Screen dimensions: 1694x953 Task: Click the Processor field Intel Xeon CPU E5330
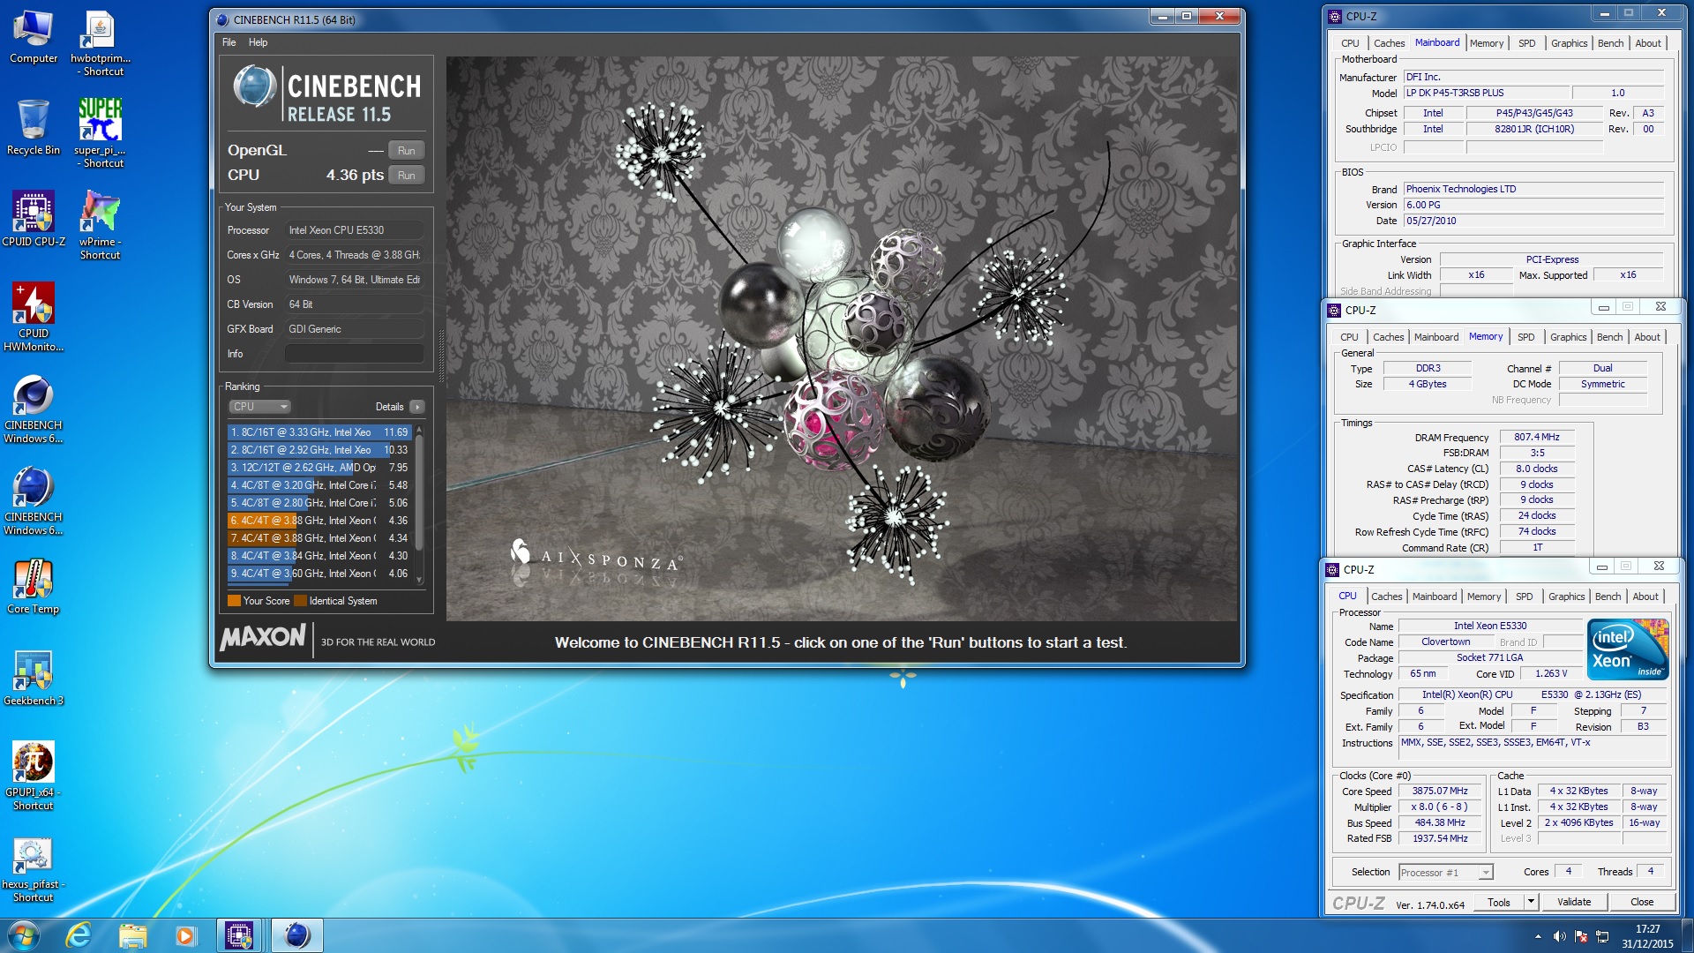pos(354,230)
